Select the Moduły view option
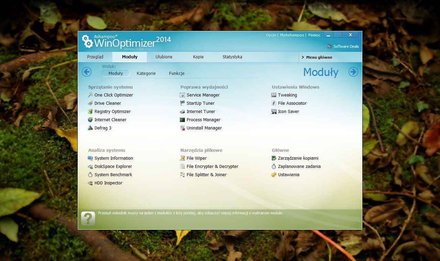Viewport: 440px width, 261px height. (115, 73)
